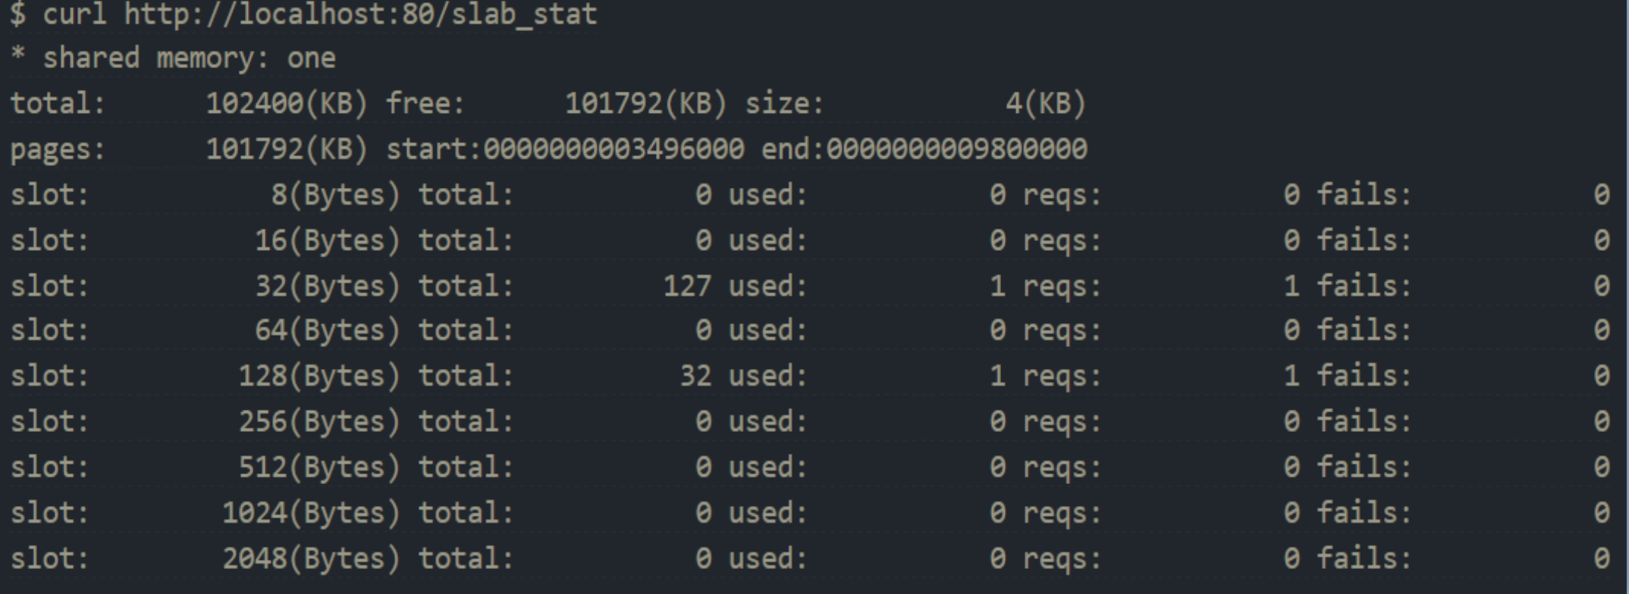Click reqs value 1 in 32-byte row
This screenshot has width=1629, height=594.
[1291, 286]
